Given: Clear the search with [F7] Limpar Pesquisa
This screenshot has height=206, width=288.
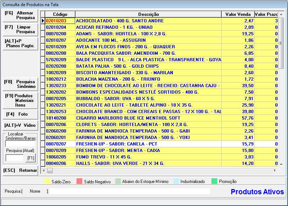Looking at the screenshot, I should coord(20,30).
